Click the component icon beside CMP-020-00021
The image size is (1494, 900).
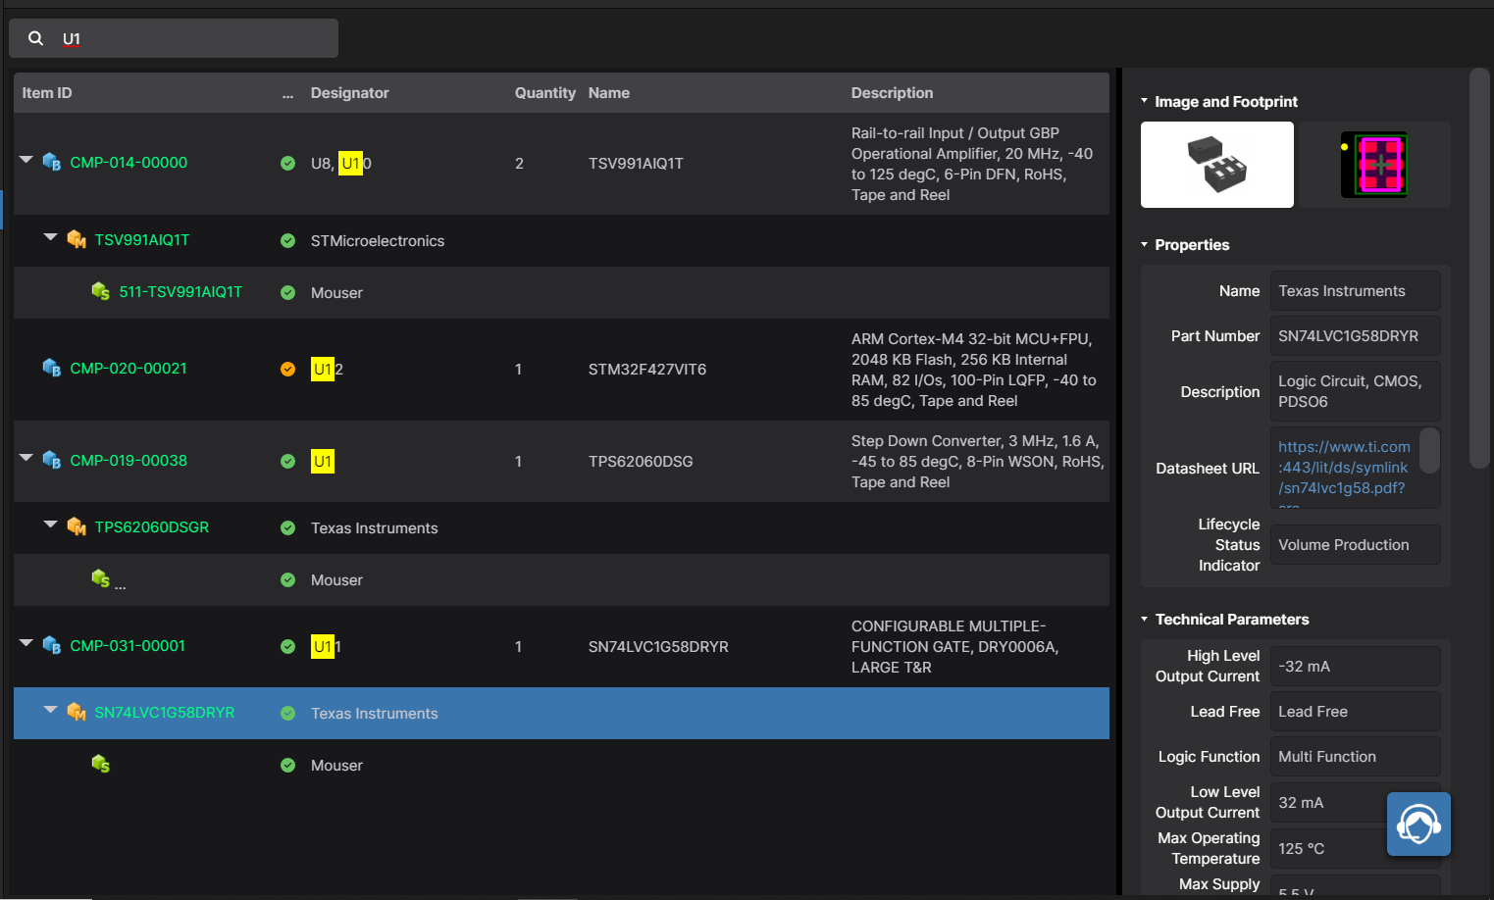coord(52,368)
